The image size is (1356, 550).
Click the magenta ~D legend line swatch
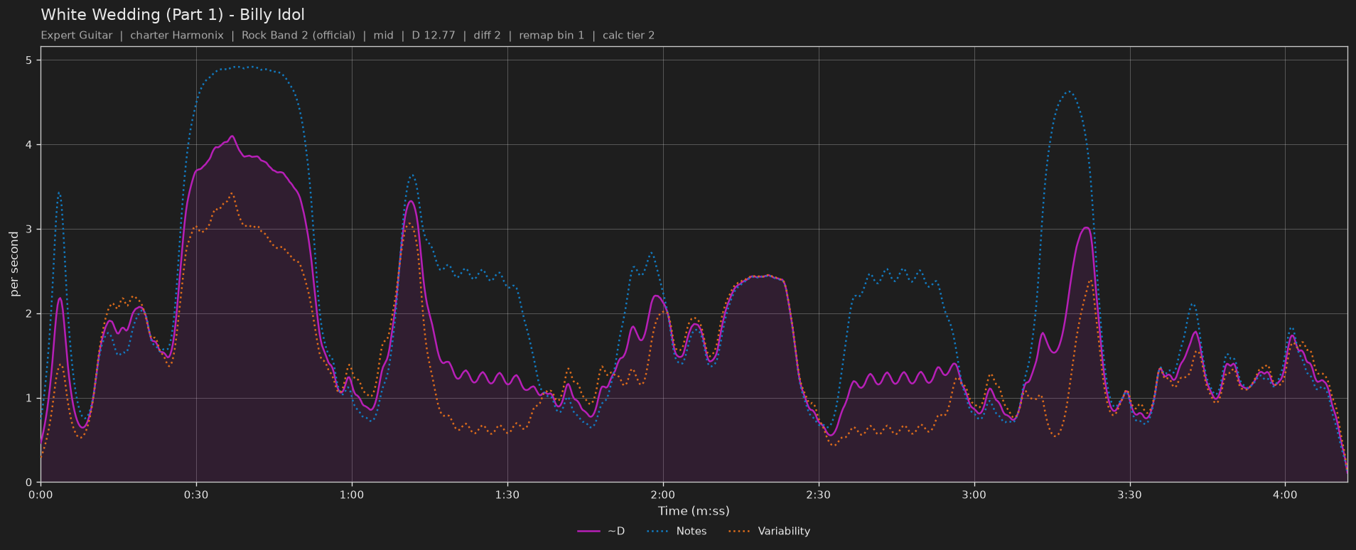(x=589, y=531)
